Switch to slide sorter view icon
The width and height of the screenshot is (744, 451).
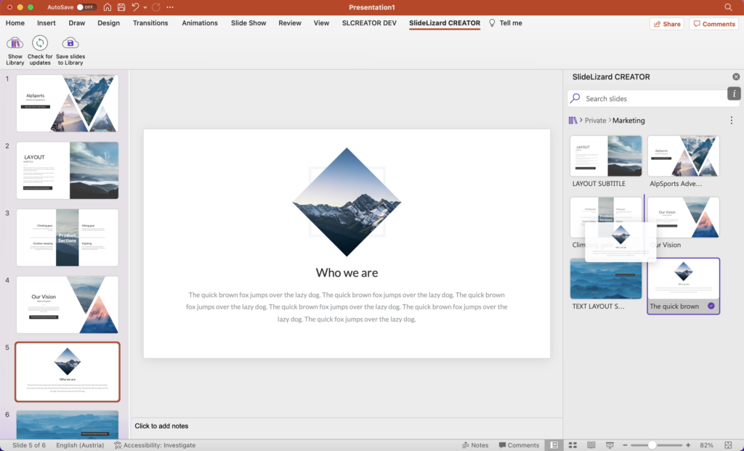(x=573, y=445)
